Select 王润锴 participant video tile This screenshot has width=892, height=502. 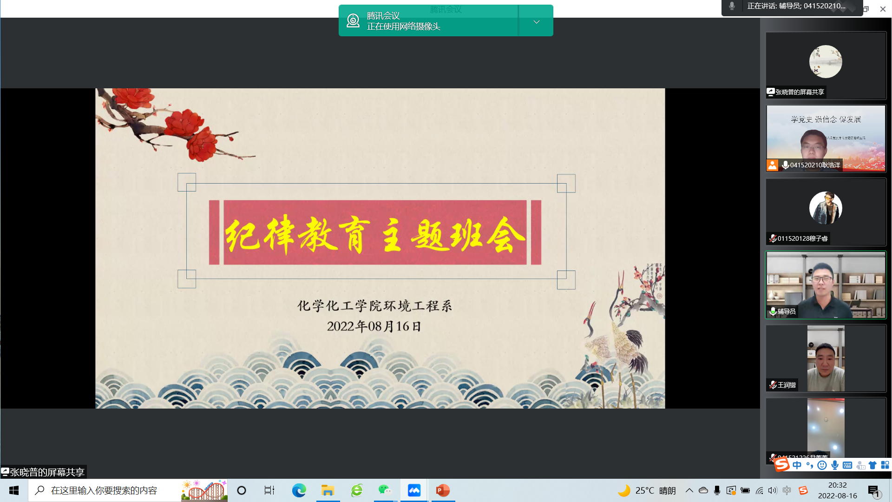pyautogui.click(x=826, y=358)
